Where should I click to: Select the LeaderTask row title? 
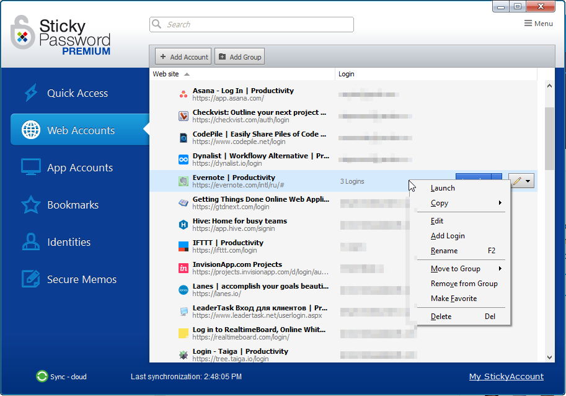click(260, 308)
